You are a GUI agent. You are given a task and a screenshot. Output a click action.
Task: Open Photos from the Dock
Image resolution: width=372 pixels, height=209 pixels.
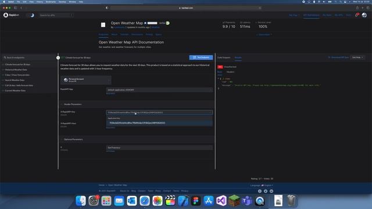(158, 201)
